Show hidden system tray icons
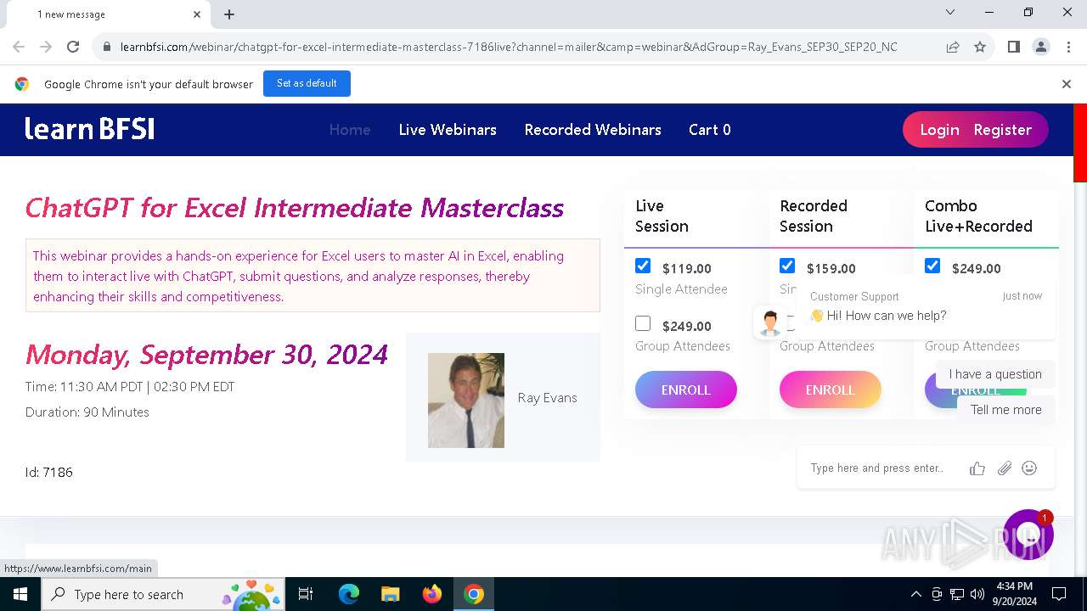The image size is (1087, 611). point(915,594)
